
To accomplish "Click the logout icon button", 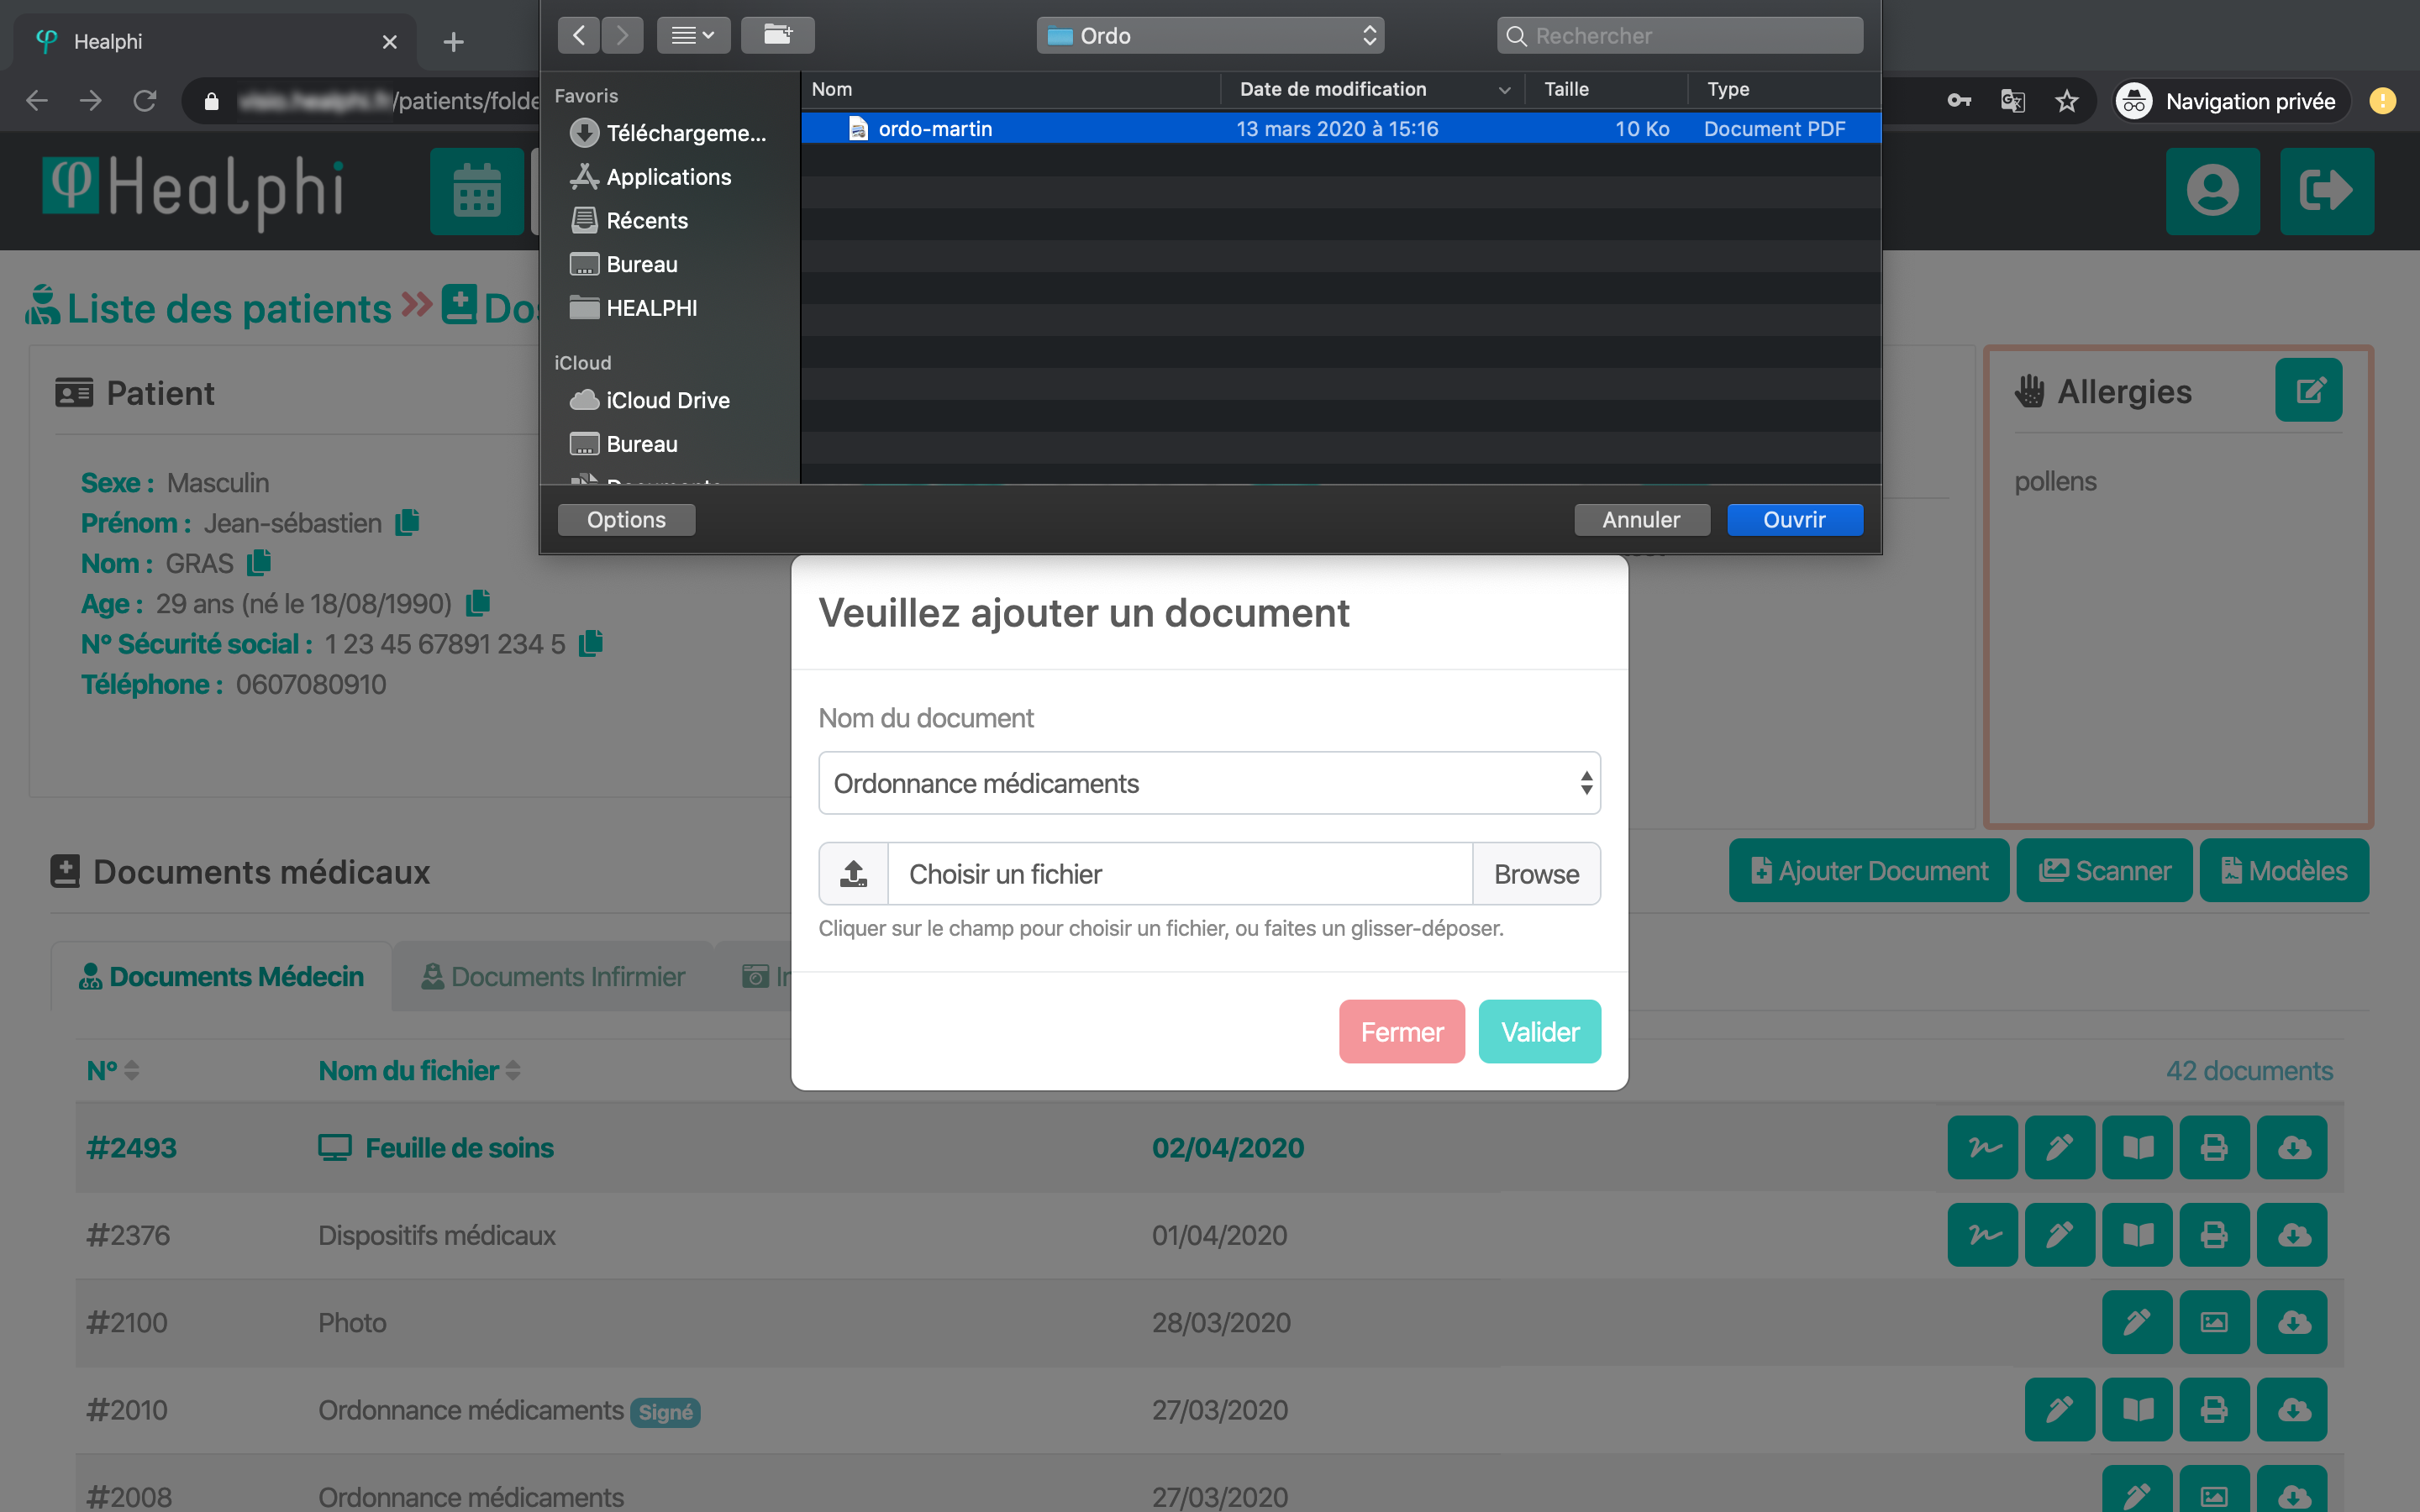I will [x=2326, y=191].
